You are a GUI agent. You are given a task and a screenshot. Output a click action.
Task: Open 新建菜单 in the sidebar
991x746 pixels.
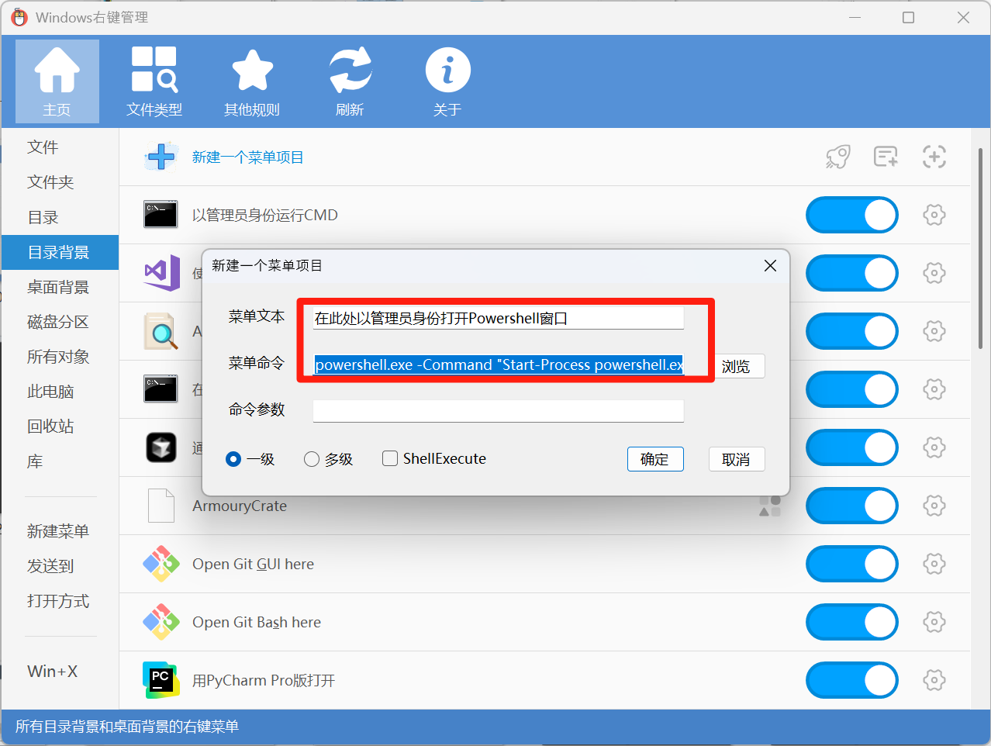click(60, 531)
